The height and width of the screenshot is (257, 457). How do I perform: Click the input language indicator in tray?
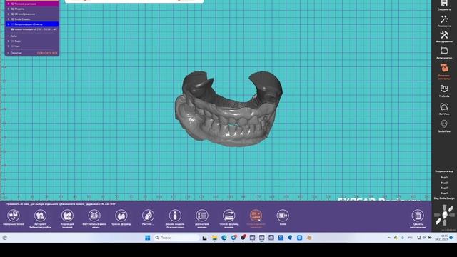[x=411, y=238]
